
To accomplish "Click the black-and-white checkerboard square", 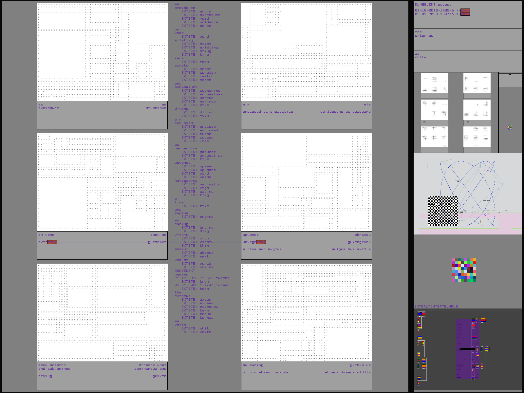I will pyautogui.click(x=443, y=211).
